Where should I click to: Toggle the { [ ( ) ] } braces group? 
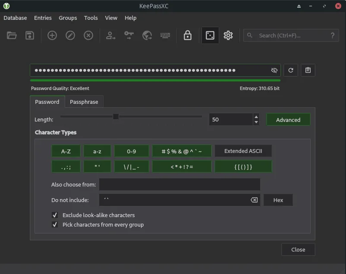243,167
